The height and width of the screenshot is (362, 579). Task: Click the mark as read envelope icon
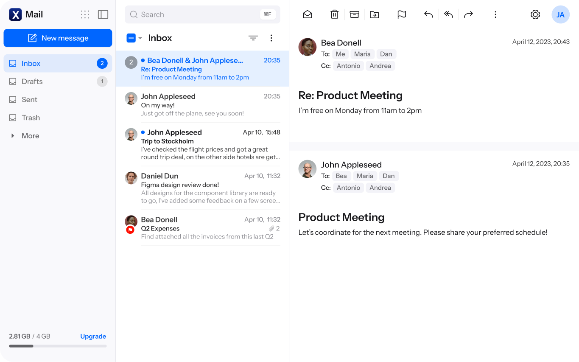(308, 14)
